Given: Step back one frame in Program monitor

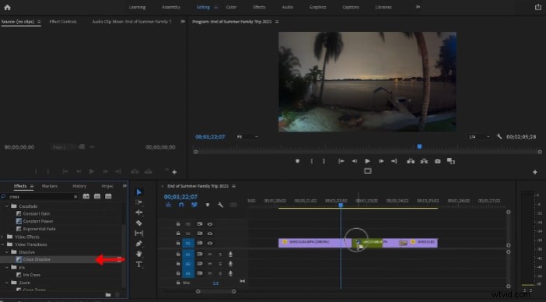Looking at the screenshot, I should click(x=354, y=161).
